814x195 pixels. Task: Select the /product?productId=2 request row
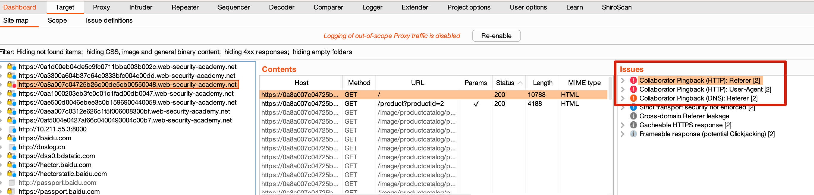pyautogui.click(x=433, y=104)
